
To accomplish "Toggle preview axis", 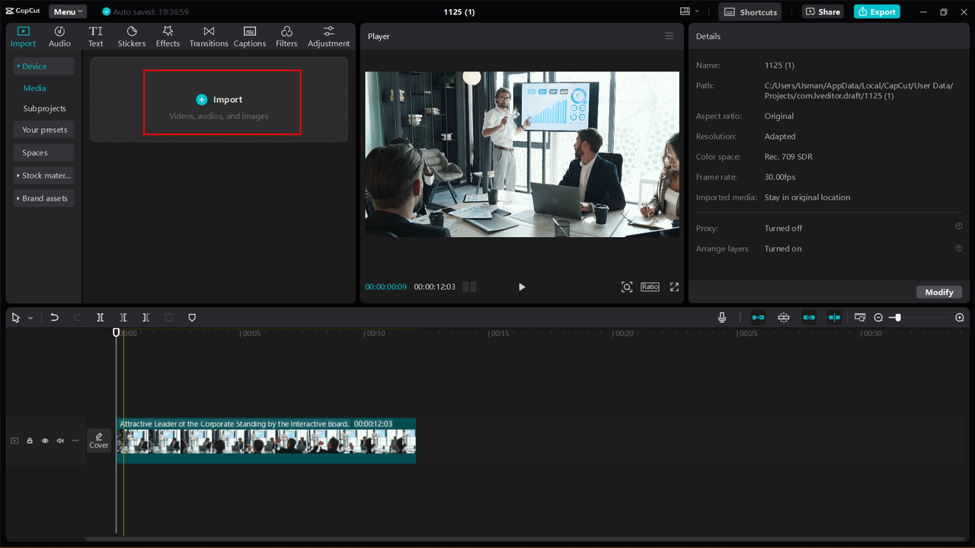I will click(x=834, y=317).
